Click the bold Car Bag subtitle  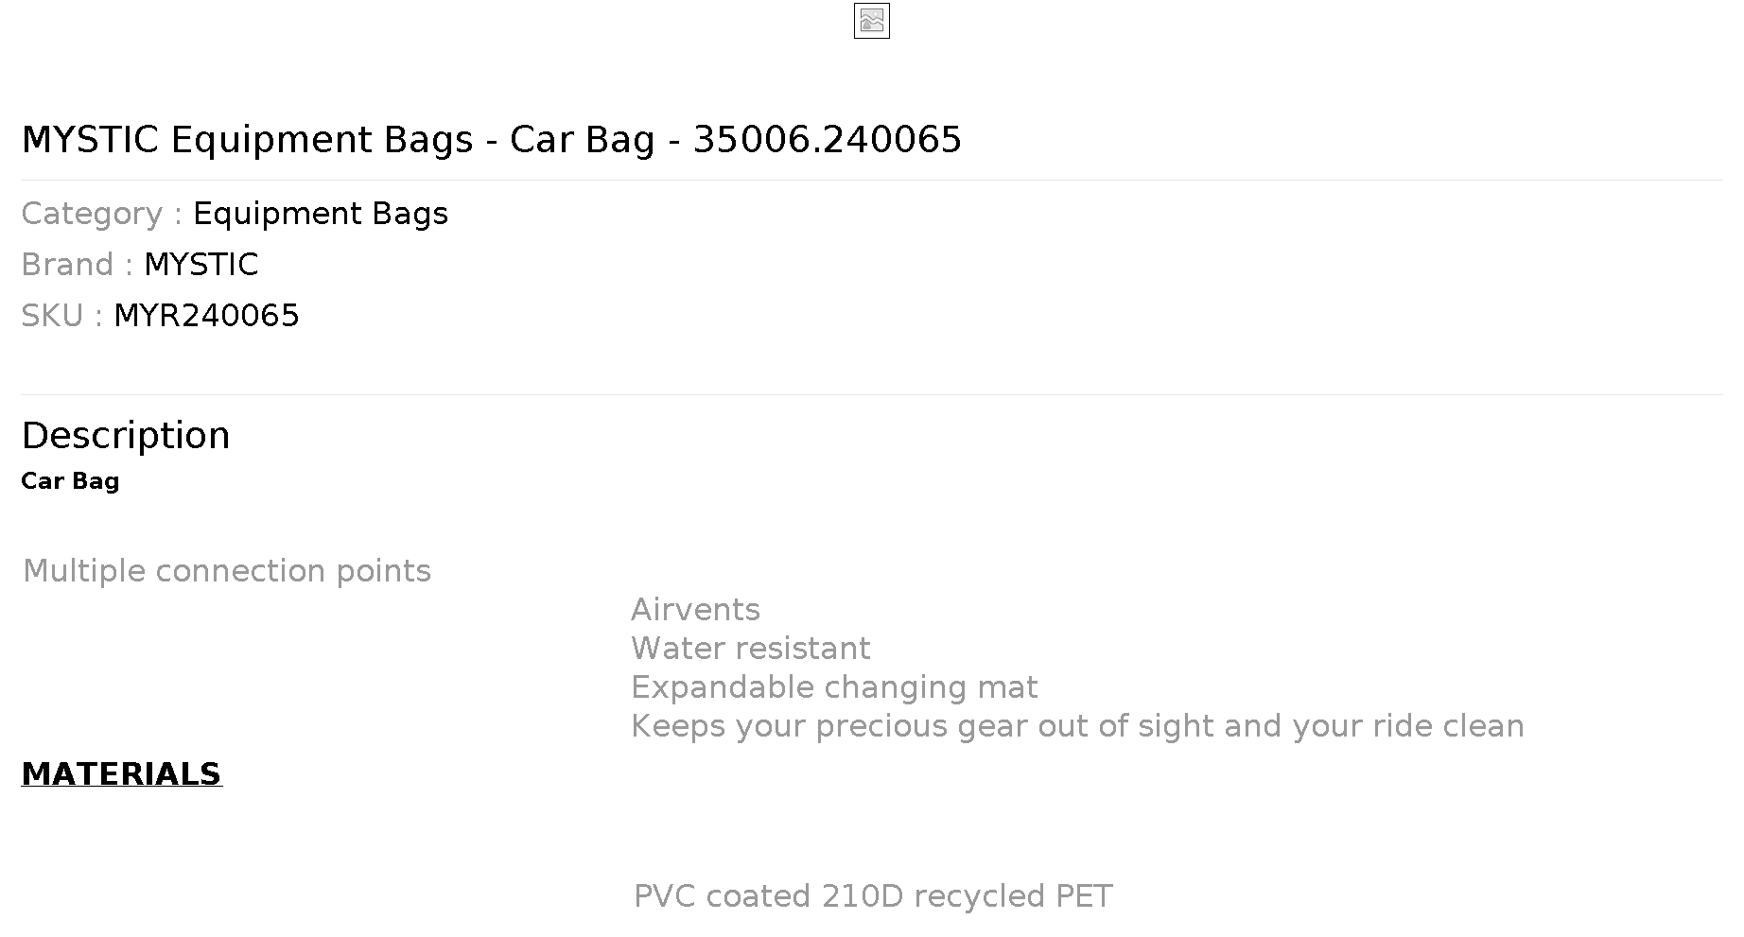(70, 481)
